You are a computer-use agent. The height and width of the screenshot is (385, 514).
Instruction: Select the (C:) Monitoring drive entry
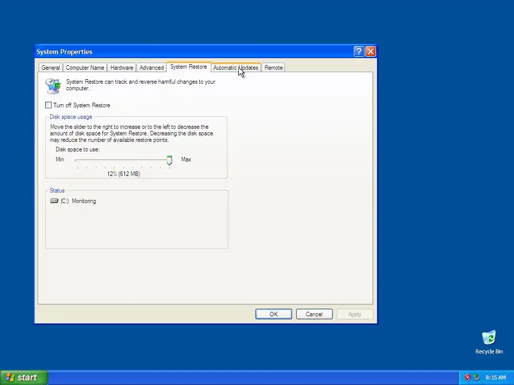(73, 201)
